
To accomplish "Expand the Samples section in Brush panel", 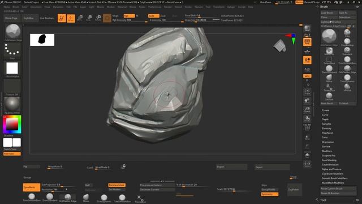I will pyautogui.click(x=326, y=124).
